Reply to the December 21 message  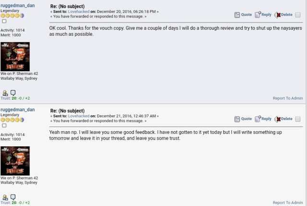(x=263, y=119)
